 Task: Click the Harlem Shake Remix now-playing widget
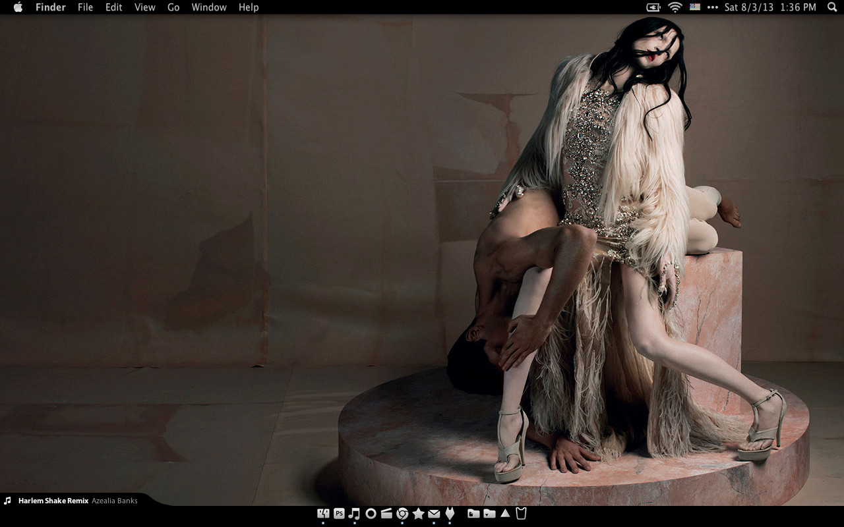pos(71,501)
